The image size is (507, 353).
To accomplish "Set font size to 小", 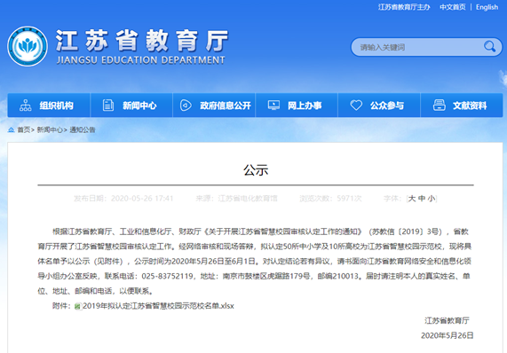I will click(432, 199).
